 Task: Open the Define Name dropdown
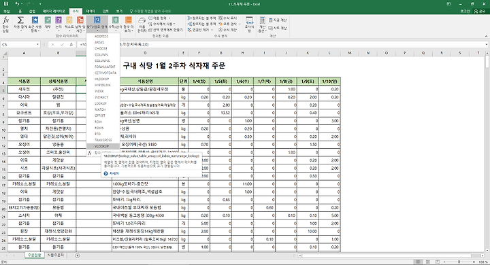160,18
